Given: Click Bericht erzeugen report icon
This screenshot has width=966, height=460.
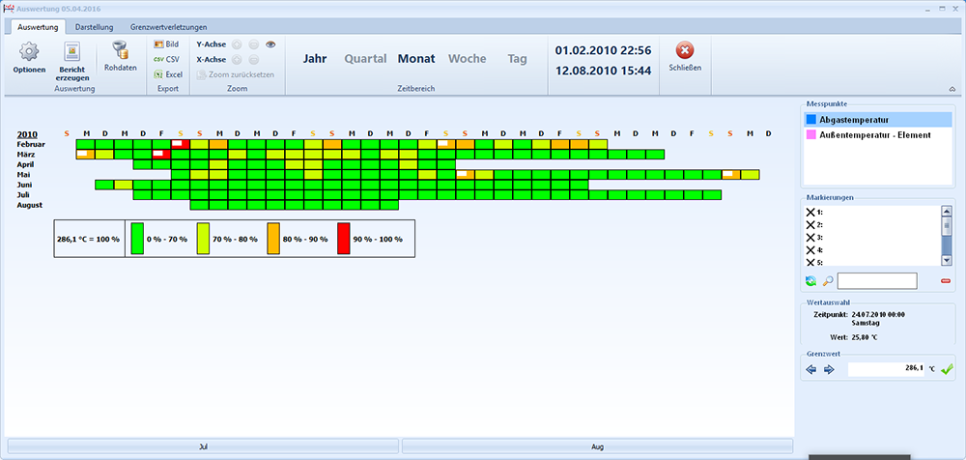Looking at the screenshot, I should pyautogui.click(x=72, y=62).
